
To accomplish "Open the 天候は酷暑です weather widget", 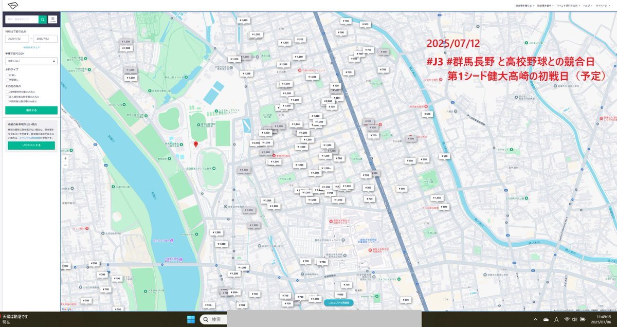I will [x=15, y=319].
